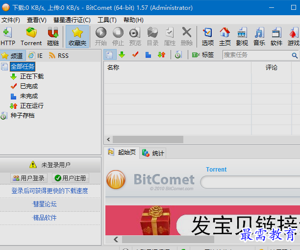
Task: Open the 彗星论坛 link
Action: click(x=45, y=204)
